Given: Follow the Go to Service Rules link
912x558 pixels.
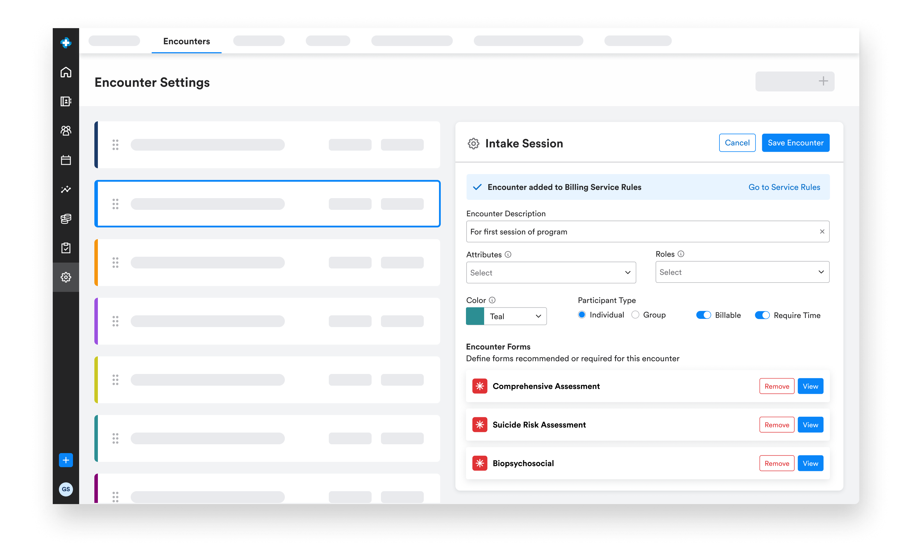Looking at the screenshot, I should point(784,187).
